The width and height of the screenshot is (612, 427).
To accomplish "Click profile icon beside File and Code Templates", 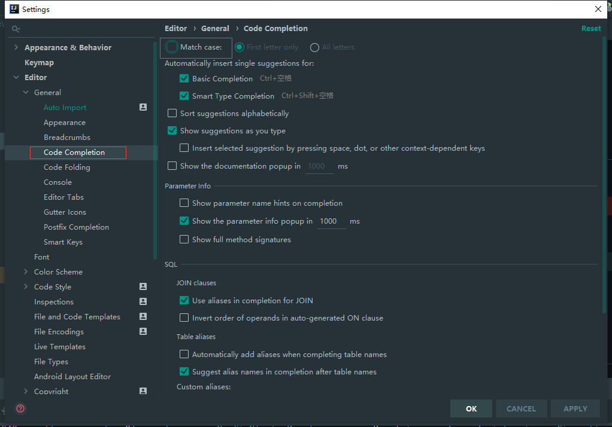I will click(x=143, y=316).
